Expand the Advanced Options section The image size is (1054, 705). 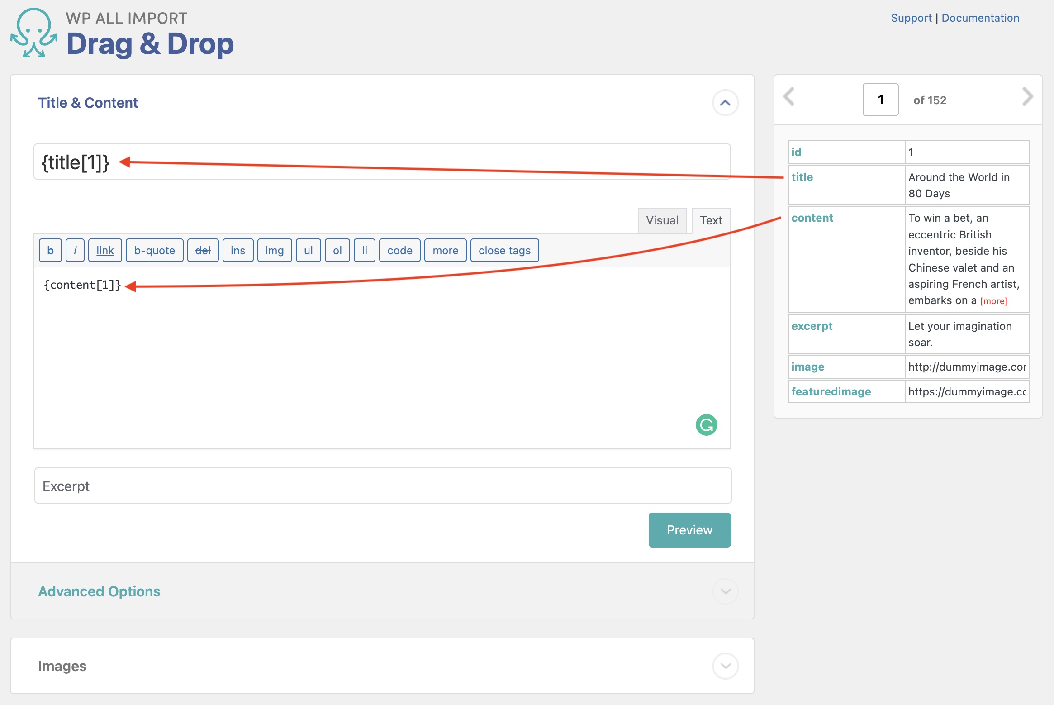(725, 591)
